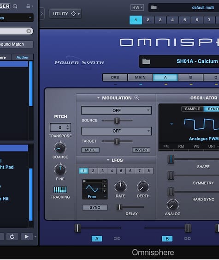The height and width of the screenshot is (260, 219).
Task: Click the LFO Depth knob
Action: pos(143,187)
